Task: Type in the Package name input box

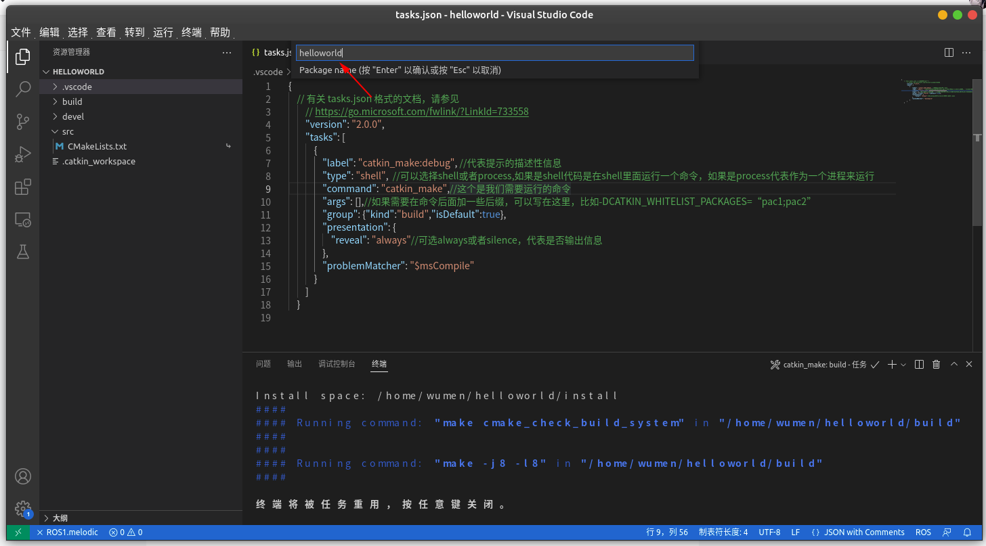Action: pyautogui.click(x=494, y=52)
